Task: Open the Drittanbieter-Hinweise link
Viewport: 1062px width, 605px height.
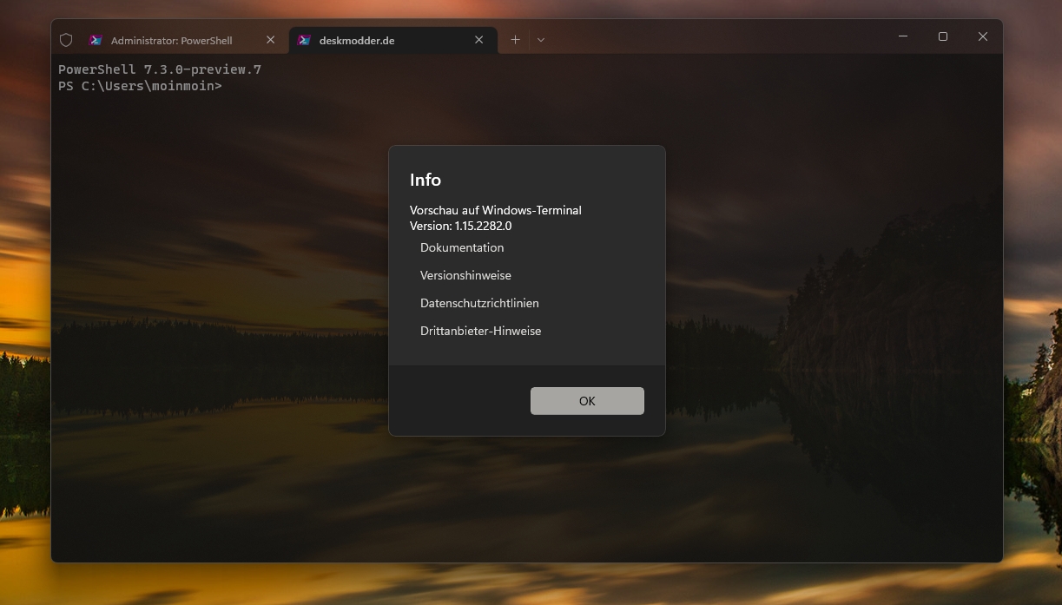Action: [480, 331]
